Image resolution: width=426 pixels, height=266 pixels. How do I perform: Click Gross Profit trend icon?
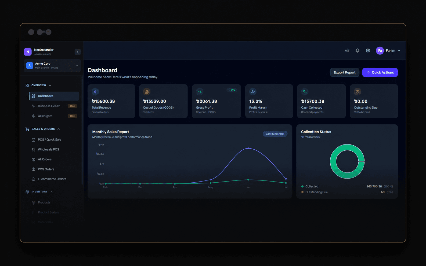200,92
